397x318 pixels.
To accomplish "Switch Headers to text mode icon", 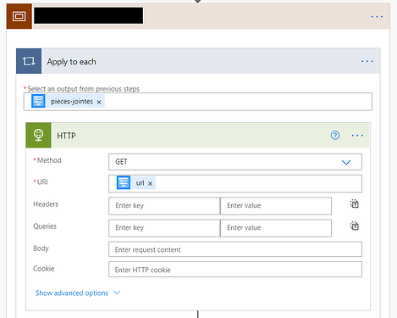I will coord(355,204).
